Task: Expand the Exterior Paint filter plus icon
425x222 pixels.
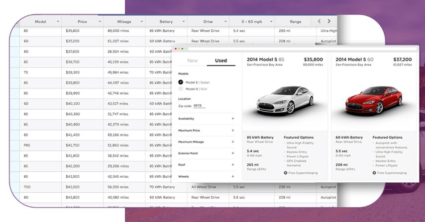Action: [232, 153]
